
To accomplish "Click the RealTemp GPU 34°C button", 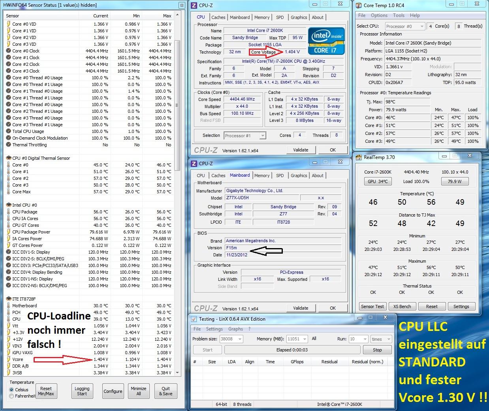I will (377, 181).
